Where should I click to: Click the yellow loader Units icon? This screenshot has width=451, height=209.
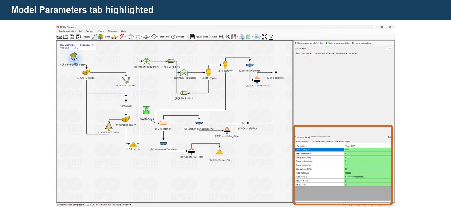point(114,37)
